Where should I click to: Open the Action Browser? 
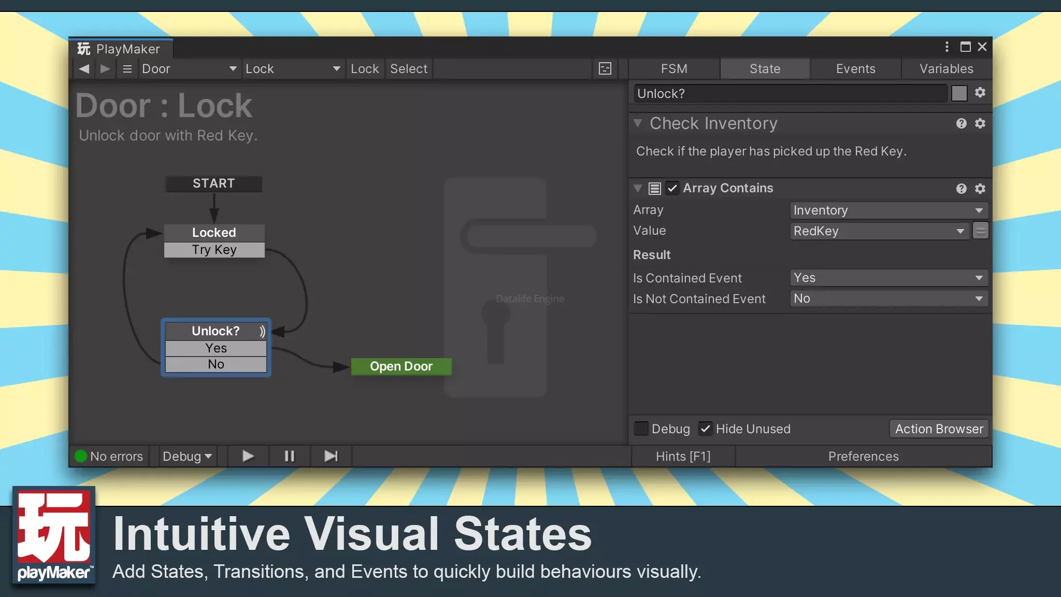(x=939, y=429)
